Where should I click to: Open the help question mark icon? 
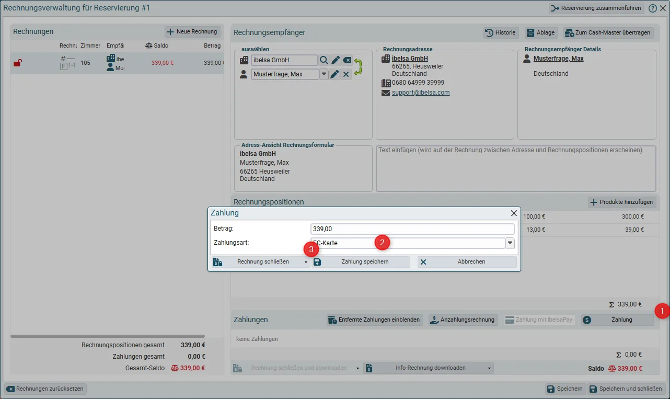point(653,8)
